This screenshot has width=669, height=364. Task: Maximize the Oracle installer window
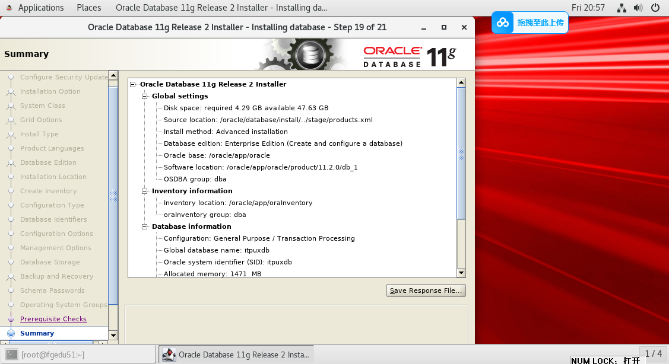(x=444, y=27)
